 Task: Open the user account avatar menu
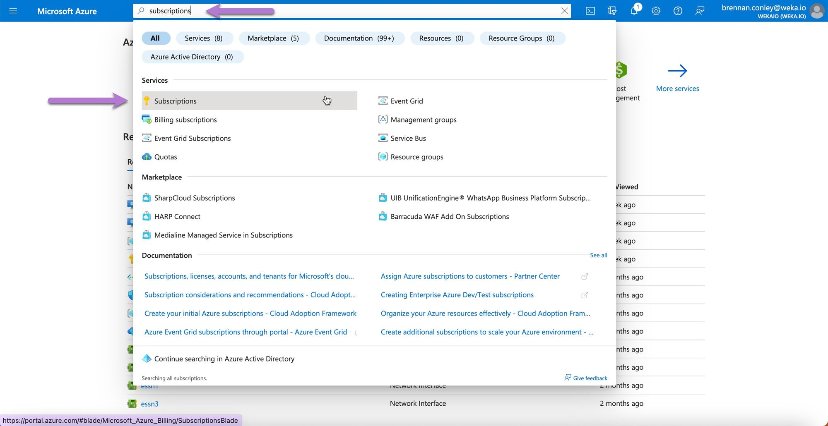pos(817,11)
